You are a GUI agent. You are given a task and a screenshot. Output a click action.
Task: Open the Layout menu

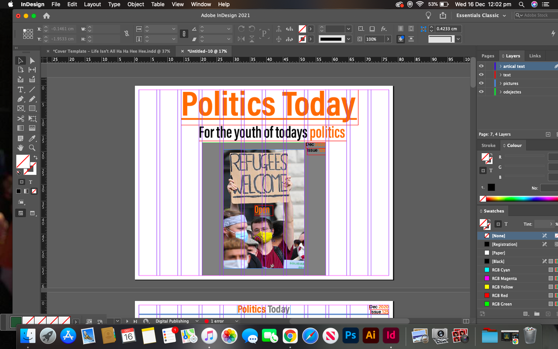92,4
